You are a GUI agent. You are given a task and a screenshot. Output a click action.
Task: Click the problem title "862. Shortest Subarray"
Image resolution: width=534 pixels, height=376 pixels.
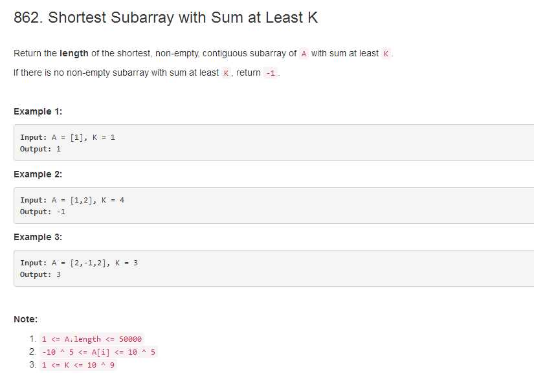click(x=166, y=17)
